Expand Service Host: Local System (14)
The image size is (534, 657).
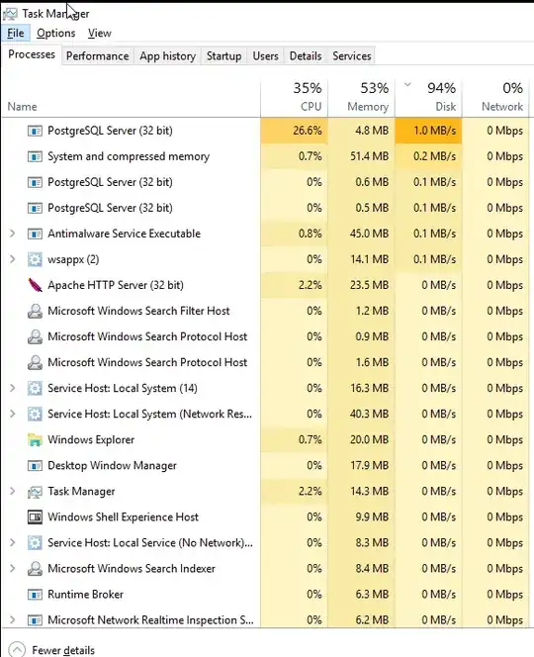13,388
